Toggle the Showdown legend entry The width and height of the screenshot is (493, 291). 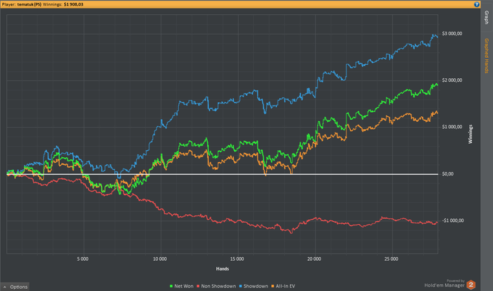coord(254,286)
